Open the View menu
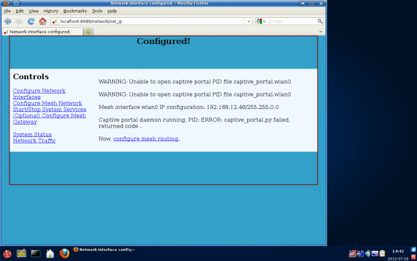 pos(33,11)
